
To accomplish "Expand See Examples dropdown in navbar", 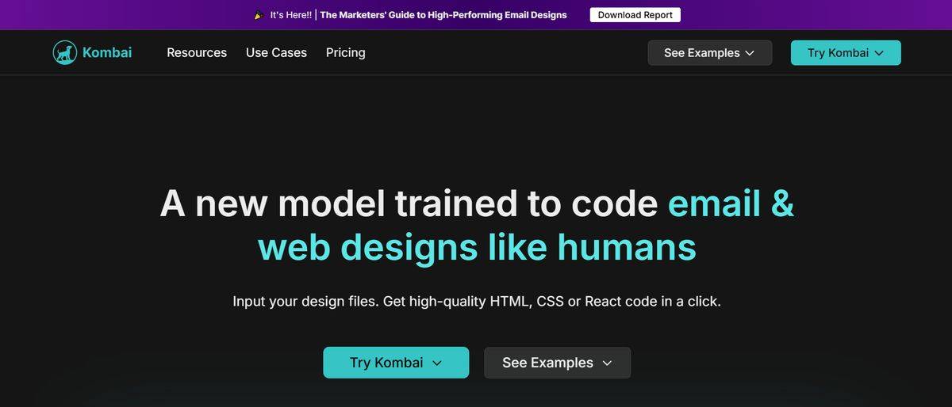I will coord(710,53).
